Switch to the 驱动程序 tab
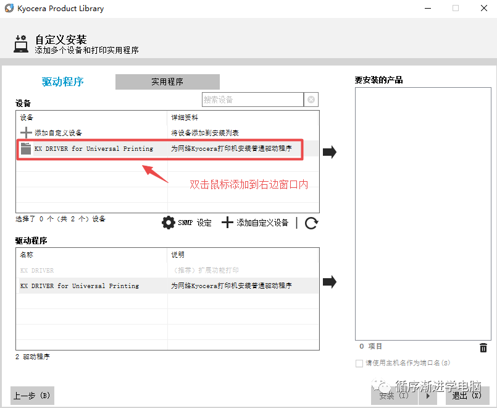 click(x=63, y=82)
